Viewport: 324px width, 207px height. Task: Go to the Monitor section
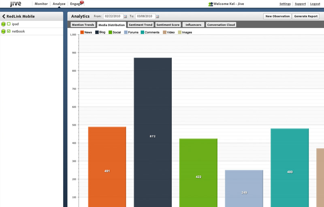(41, 4)
